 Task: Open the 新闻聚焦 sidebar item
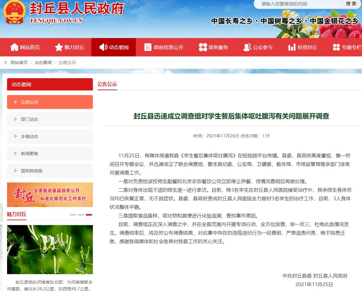pyautogui.click(x=50, y=154)
